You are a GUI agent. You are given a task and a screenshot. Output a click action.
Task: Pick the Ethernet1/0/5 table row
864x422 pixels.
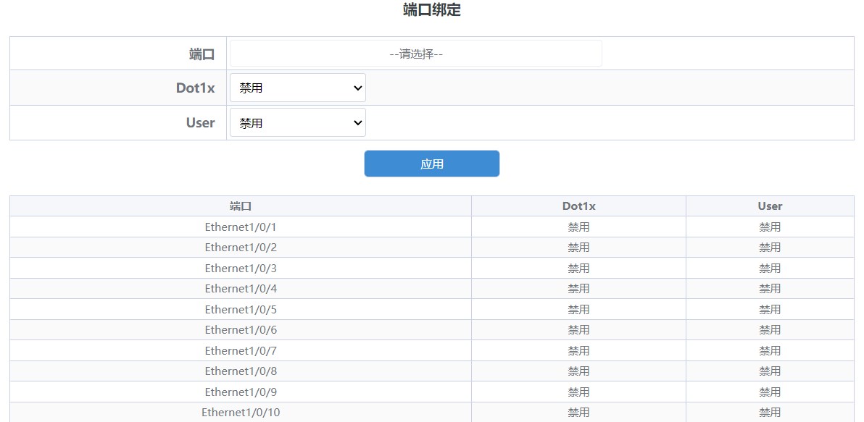[431, 309]
